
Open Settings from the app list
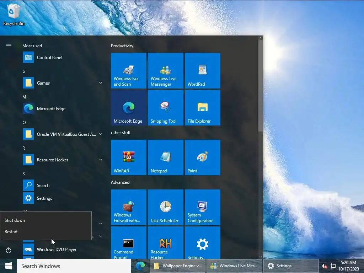[x=63, y=198]
